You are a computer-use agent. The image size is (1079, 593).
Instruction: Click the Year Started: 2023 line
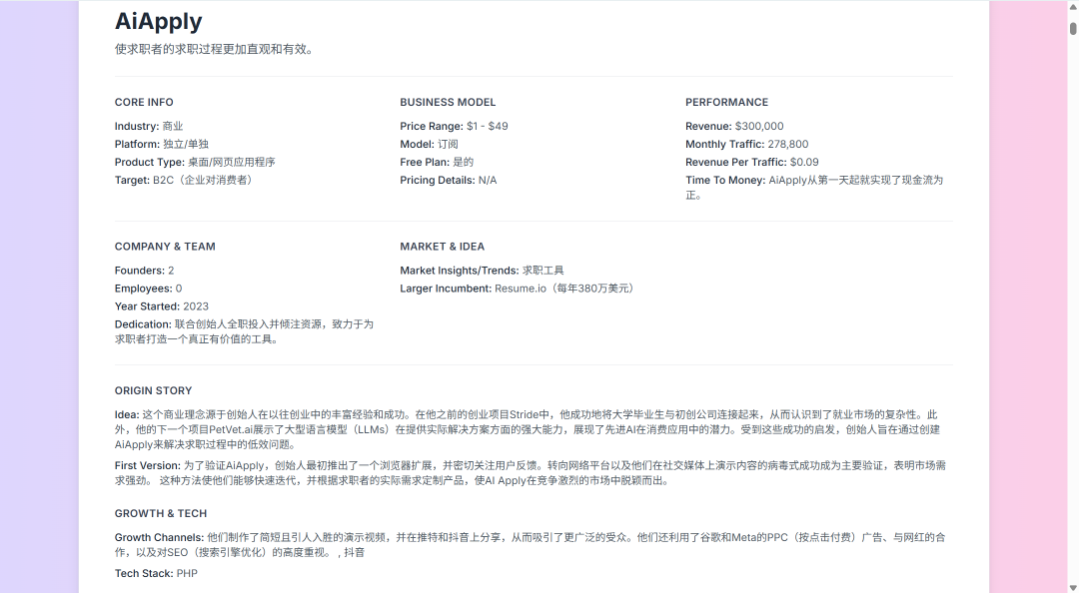(x=162, y=306)
